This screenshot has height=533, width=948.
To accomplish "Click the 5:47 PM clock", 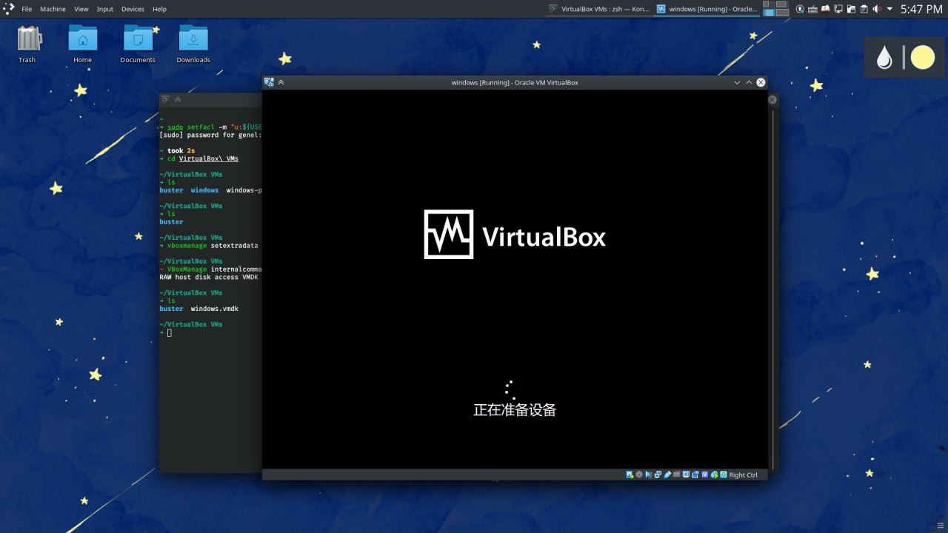I will [921, 9].
